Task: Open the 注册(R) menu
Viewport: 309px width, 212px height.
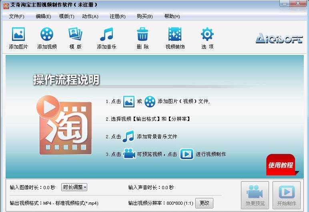Action: pyautogui.click(x=117, y=16)
